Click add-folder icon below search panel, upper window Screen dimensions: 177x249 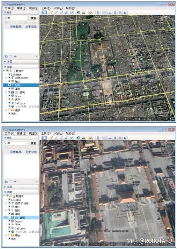pos(6,56)
